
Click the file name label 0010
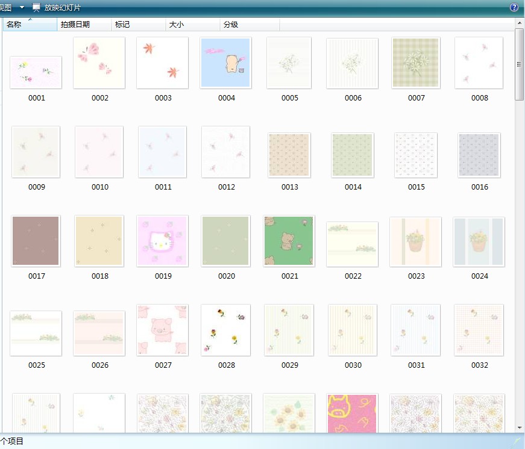[x=100, y=187]
